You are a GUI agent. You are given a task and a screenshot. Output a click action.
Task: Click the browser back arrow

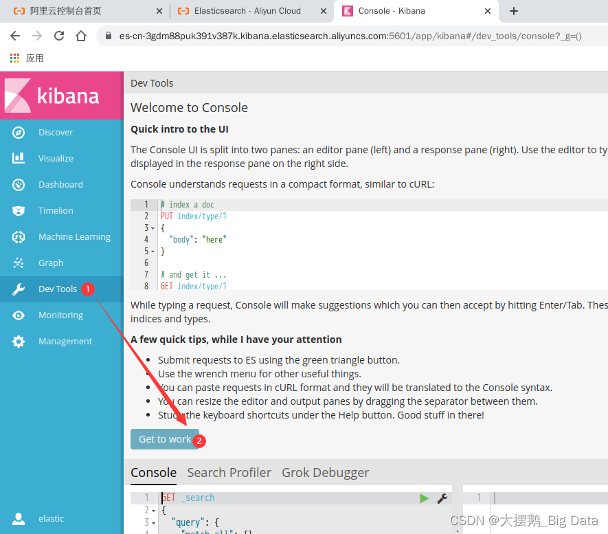15,36
